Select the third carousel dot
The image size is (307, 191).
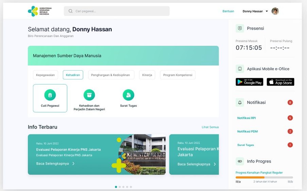(123, 187)
